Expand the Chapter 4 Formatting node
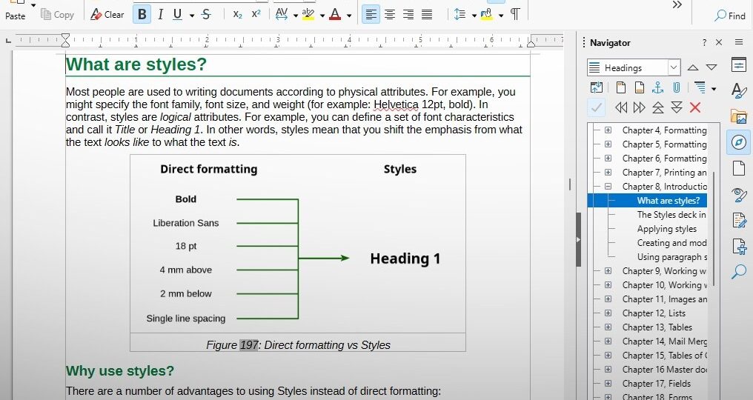This screenshot has width=753, height=400. click(x=608, y=130)
